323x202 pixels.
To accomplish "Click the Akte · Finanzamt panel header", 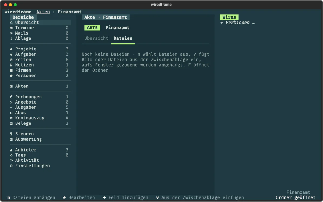I will click(x=106, y=17).
